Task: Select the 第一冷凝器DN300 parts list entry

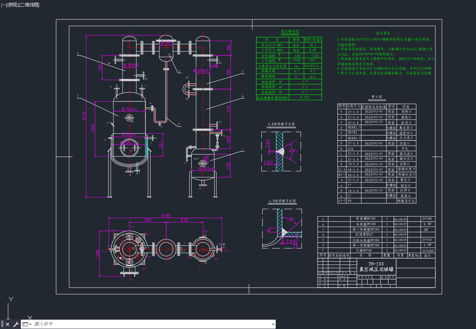Action: pyautogui.click(x=366, y=245)
